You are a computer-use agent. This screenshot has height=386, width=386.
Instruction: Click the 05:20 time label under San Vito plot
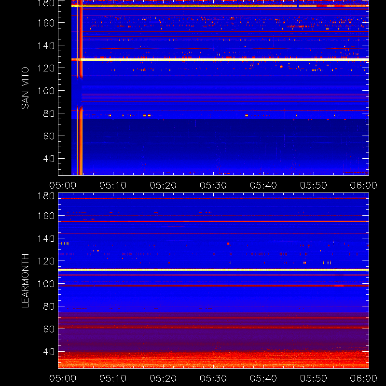(x=163, y=185)
